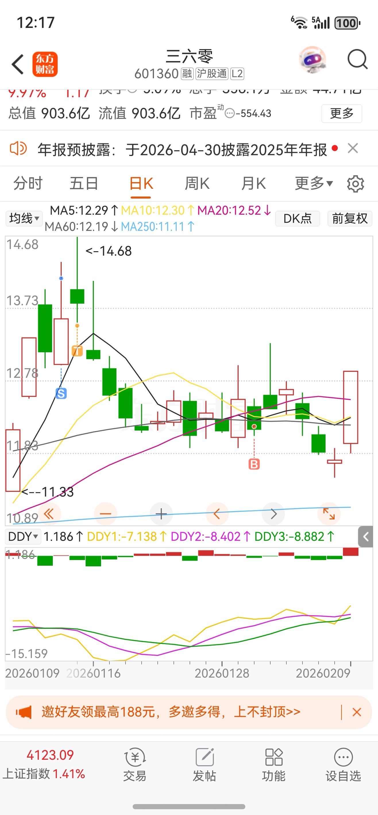Expand chart to fullscreen
This screenshot has height=815, width=378.
(x=329, y=514)
